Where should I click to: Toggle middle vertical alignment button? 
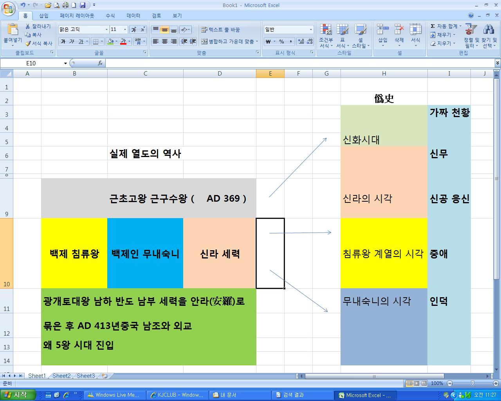click(x=165, y=30)
